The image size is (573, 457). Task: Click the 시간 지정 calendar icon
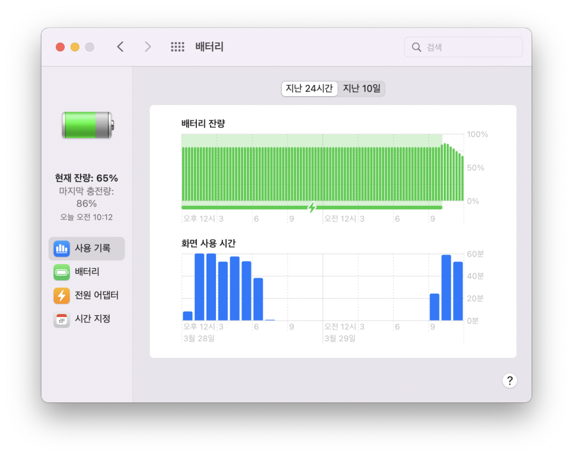[x=62, y=319]
